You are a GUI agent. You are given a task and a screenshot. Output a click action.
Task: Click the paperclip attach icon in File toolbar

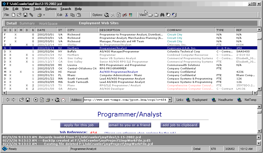click(31, 15)
